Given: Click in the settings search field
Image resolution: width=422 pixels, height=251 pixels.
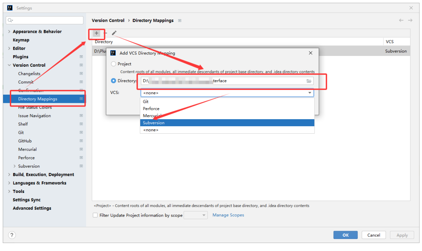Looking at the screenshot, I should point(45,20).
